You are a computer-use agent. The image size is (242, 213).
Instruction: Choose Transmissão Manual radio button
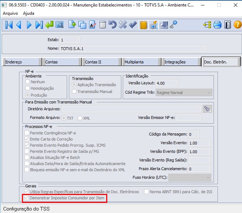74,91
